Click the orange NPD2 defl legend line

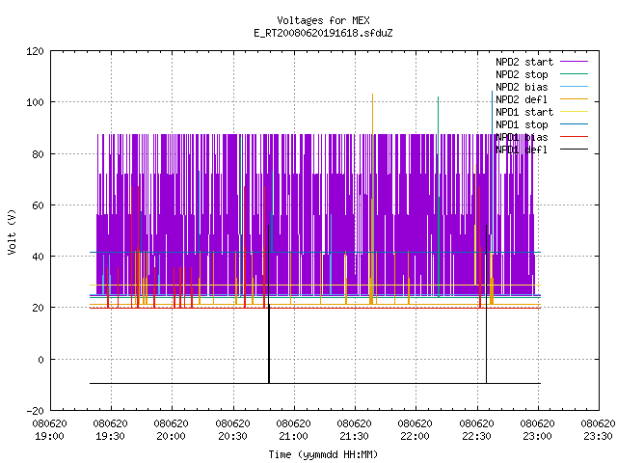tap(574, 98)
